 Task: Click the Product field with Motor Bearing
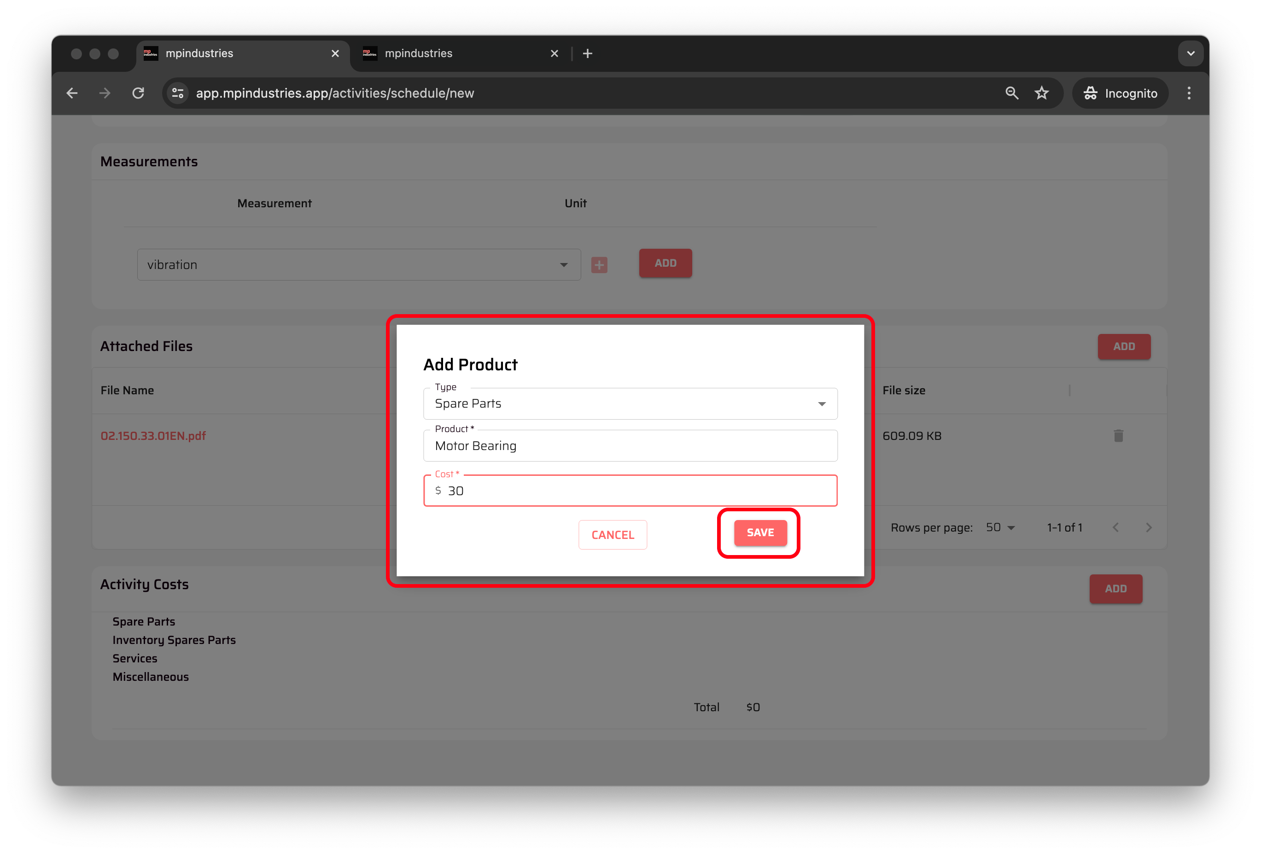coord(630,445)
